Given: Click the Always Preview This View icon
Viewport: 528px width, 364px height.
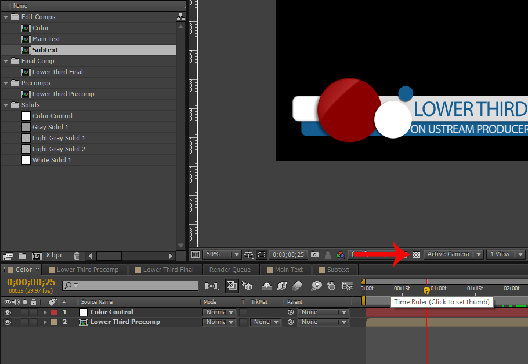Looking at the screenshot, I should pyautogui.click(x=196, y=254).
